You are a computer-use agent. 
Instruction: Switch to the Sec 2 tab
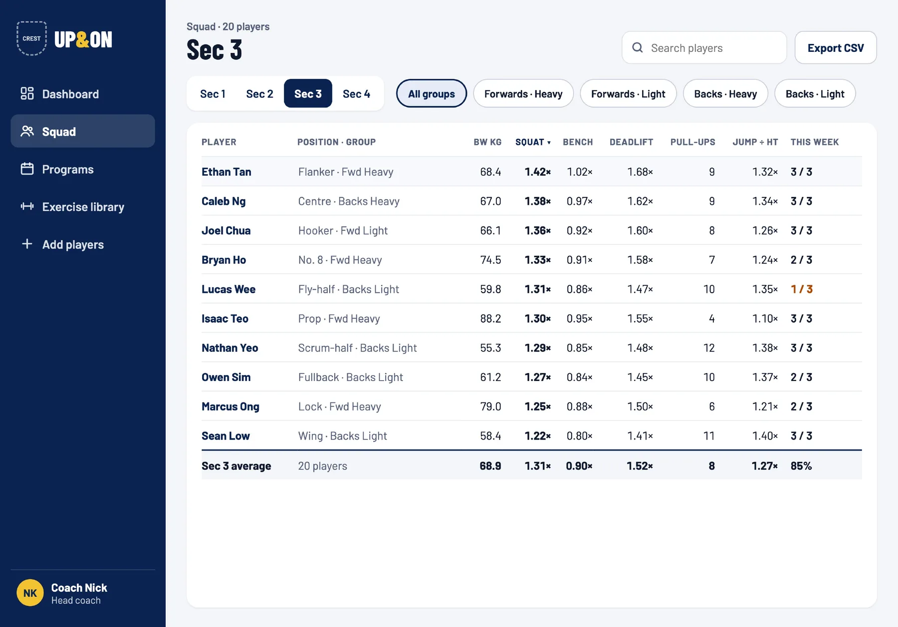pos(259,94)
